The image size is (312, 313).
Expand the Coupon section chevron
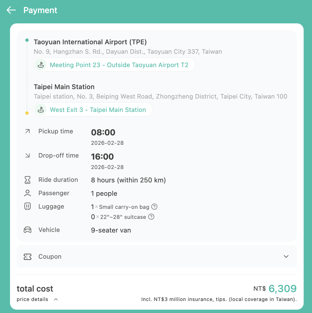pos(286,256)
